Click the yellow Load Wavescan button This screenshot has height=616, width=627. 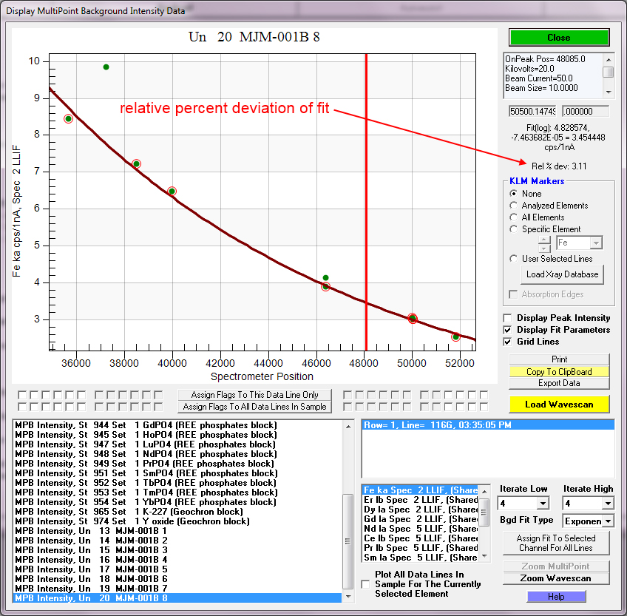(558, 405)
